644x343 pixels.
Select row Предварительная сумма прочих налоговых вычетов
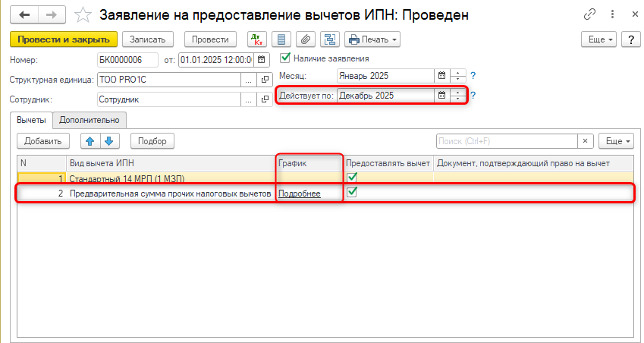click(325, 193)
